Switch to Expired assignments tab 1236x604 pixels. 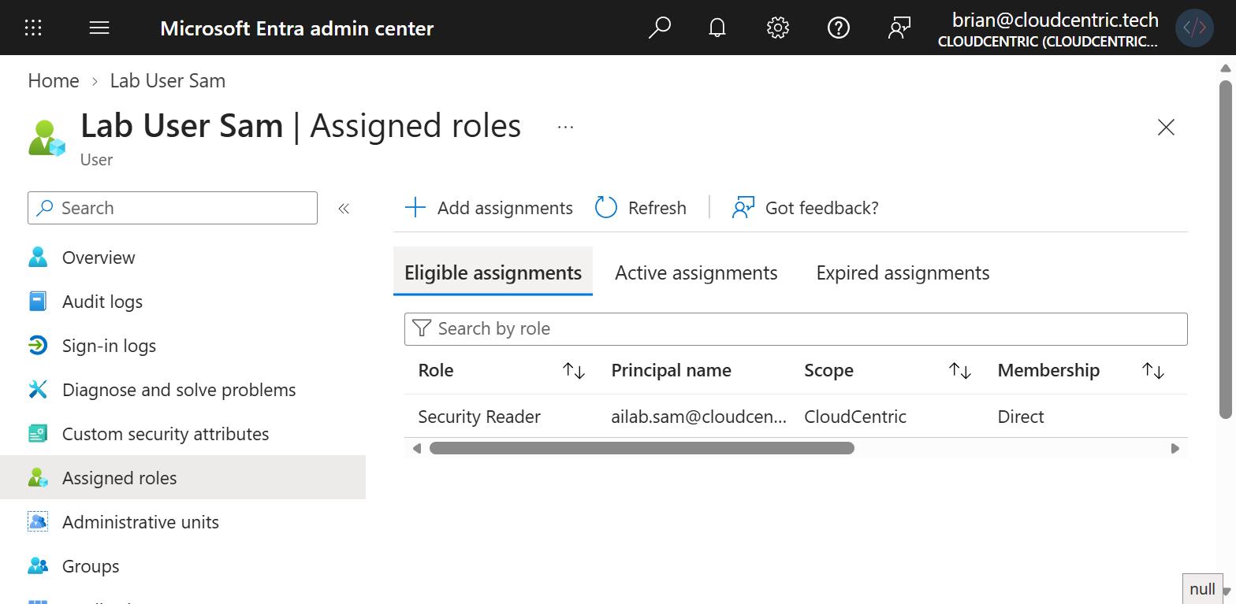pyautogui.click(x=903, y=272)
